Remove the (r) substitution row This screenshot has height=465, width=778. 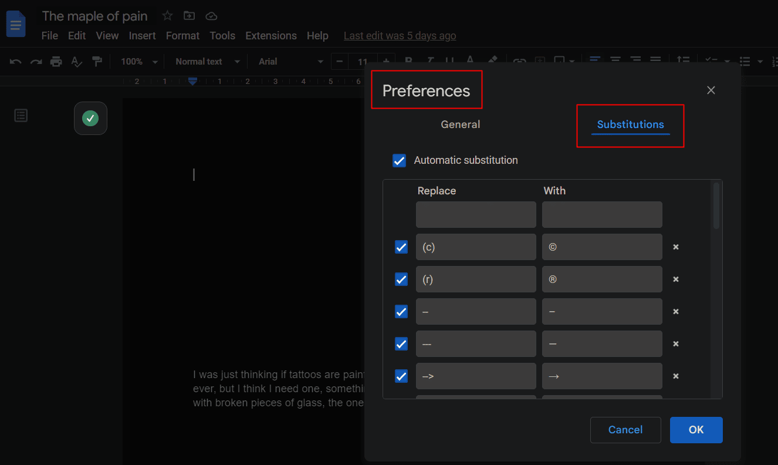(676, 279)
